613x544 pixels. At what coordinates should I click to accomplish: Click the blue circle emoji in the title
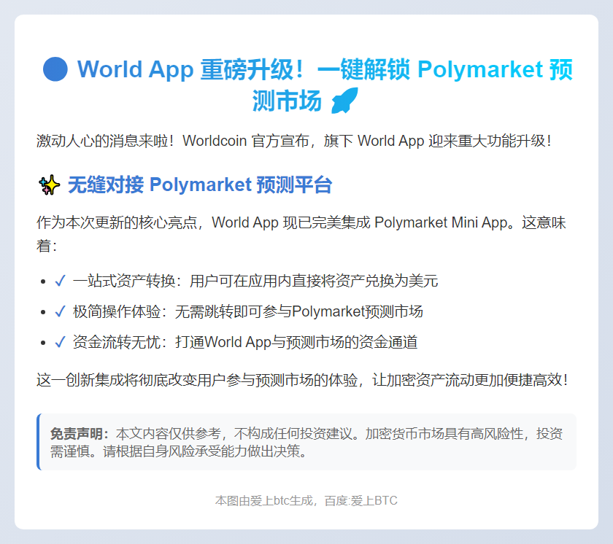(55, 70)
